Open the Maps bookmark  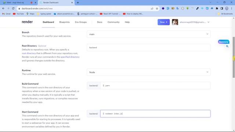(30, 14)
